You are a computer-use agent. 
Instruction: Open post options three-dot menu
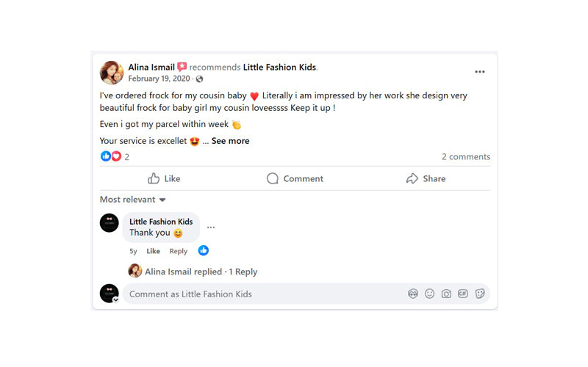[480, 72]
